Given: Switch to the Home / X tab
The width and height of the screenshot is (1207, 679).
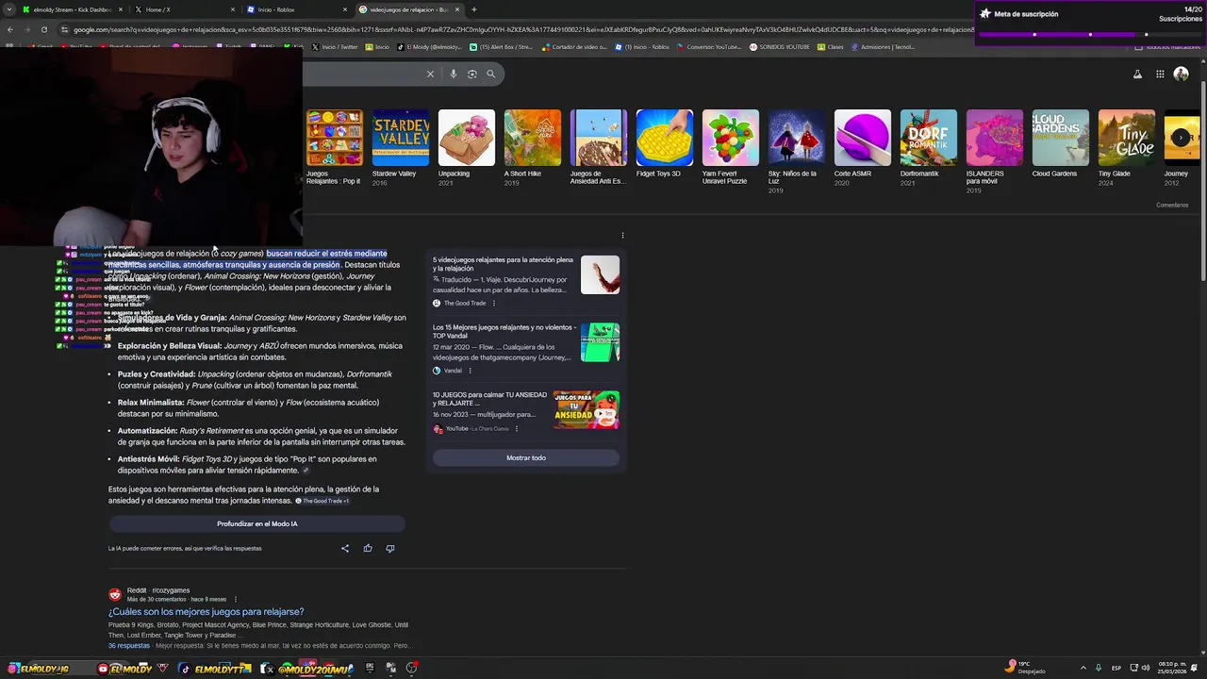Looking at the screenshot, I should (184, 9).
